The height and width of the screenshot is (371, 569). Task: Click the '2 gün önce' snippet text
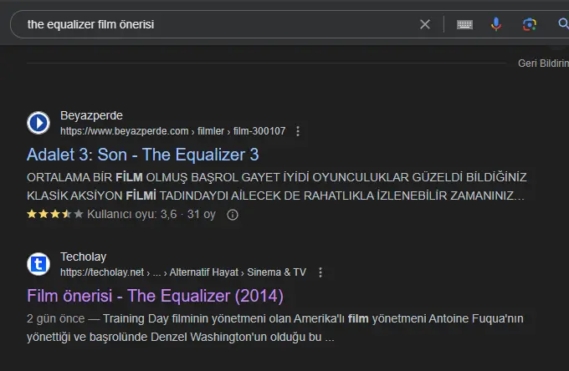(55, 319)
